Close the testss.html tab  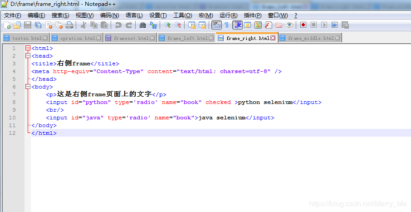[45, 38]
